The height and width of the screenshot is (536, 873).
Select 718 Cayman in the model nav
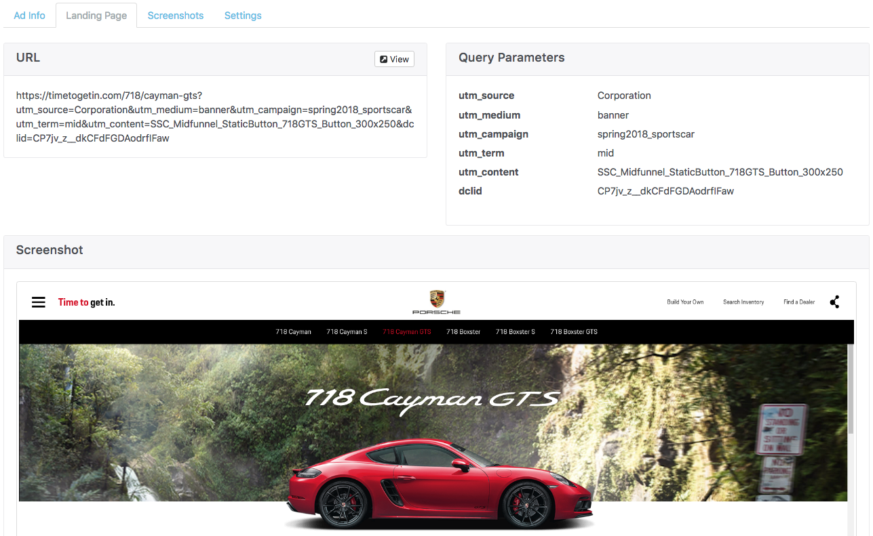coord(294,332)
